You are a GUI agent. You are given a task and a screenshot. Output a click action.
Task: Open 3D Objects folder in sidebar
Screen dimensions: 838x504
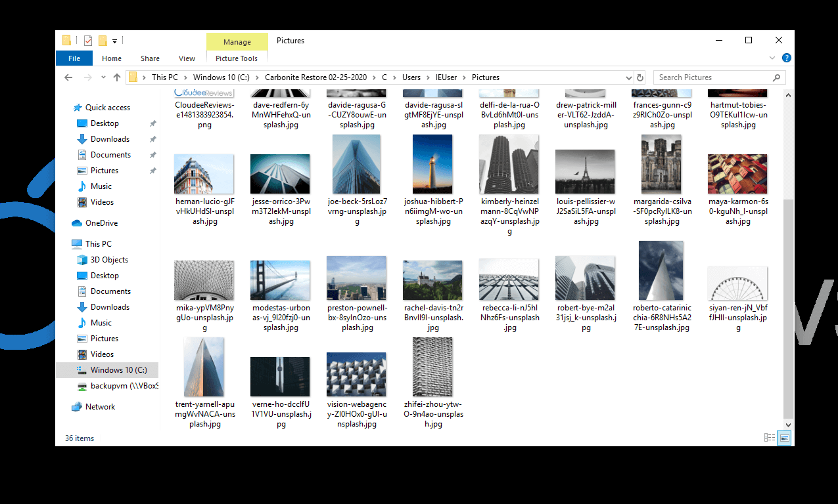pos(109,260)
